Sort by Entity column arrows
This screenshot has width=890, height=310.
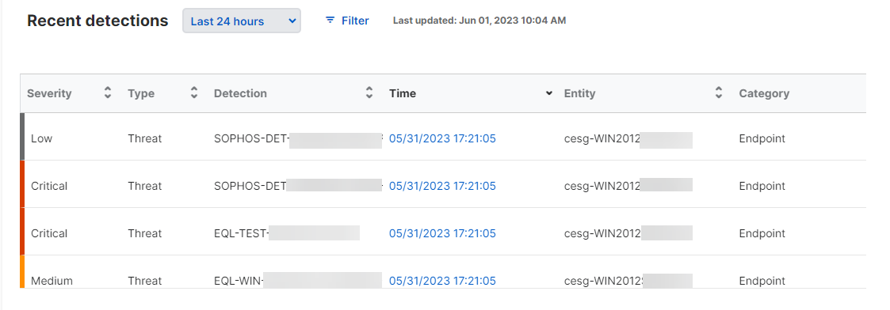719,93
